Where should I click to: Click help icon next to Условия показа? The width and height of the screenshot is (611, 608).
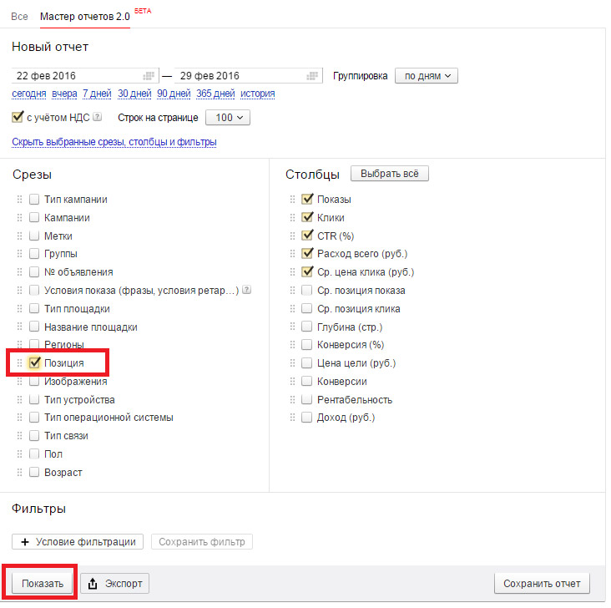coord(247,290)
